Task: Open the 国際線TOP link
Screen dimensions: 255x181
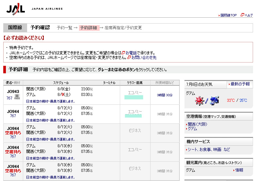Action: click(x=229, y=15)
